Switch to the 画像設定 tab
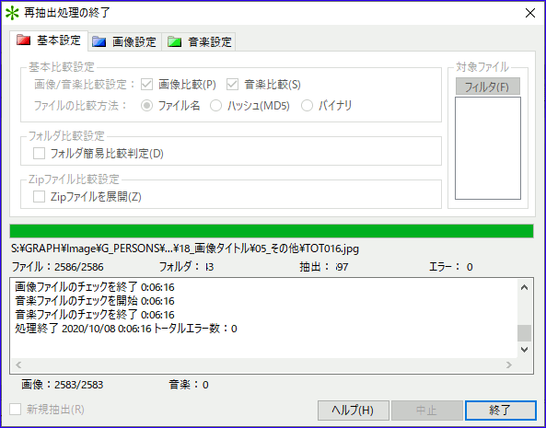The height and width of the screenshot is (428, 546). pyautogui.click(x=124, y=41)
